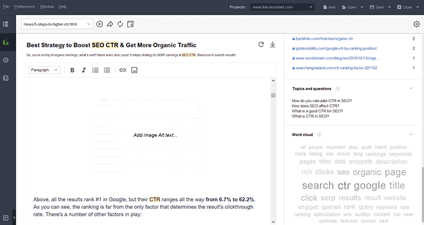Click the scheduled task calendar icon
The height and width of the screenshot is (225, 424).
click(130, 24)
